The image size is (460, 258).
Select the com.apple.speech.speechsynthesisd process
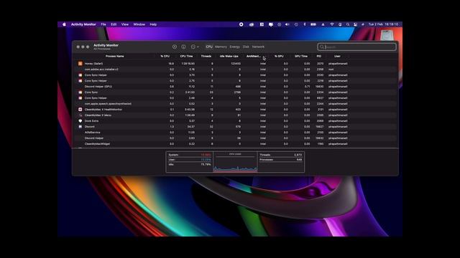click(235, 104)
